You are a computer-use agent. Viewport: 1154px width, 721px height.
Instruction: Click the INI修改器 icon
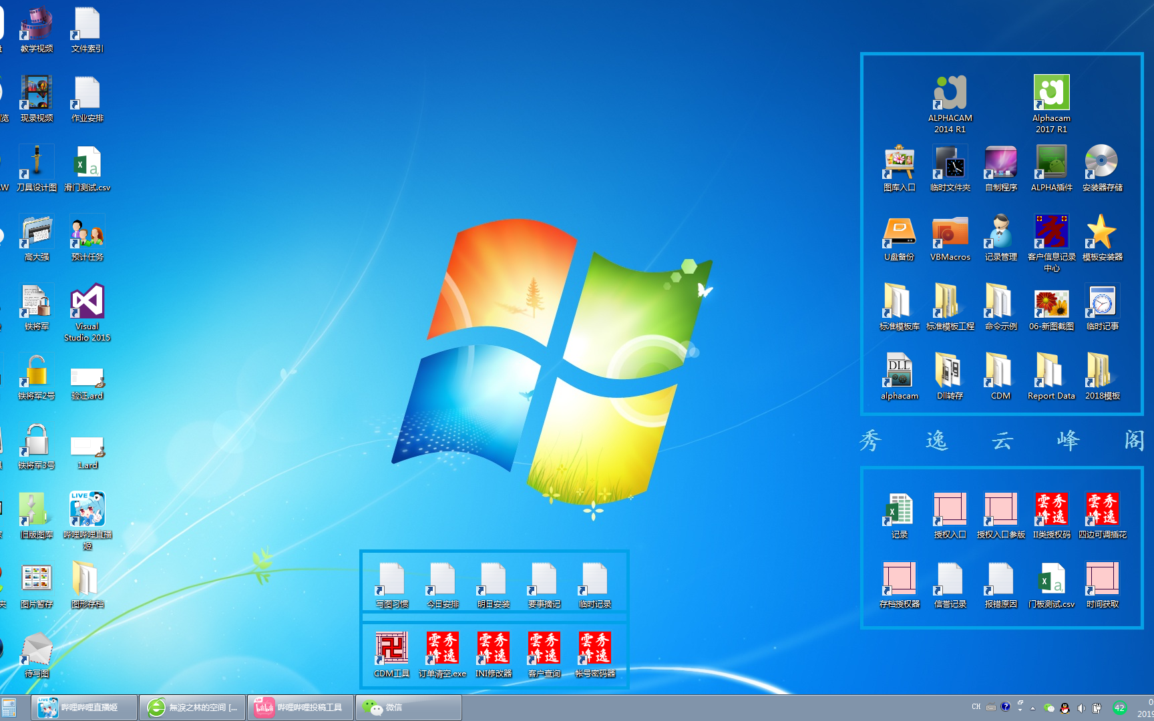pos(493,654)
